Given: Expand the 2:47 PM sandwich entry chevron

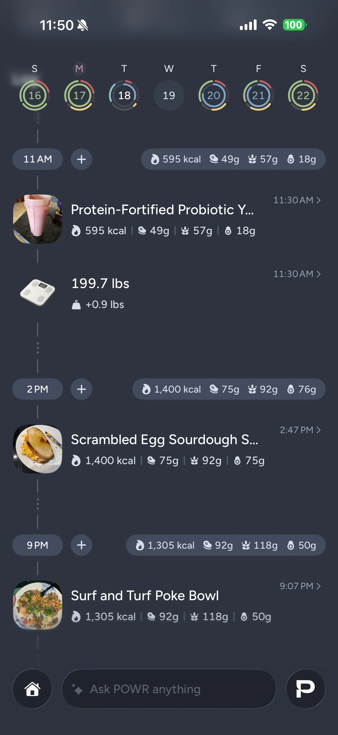Looking at the screenshot, I should [x=319, y=430].
